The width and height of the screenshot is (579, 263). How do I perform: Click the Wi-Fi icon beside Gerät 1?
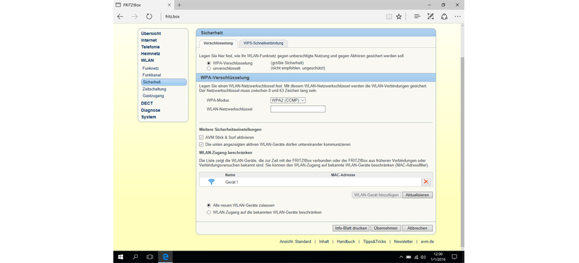211,181
